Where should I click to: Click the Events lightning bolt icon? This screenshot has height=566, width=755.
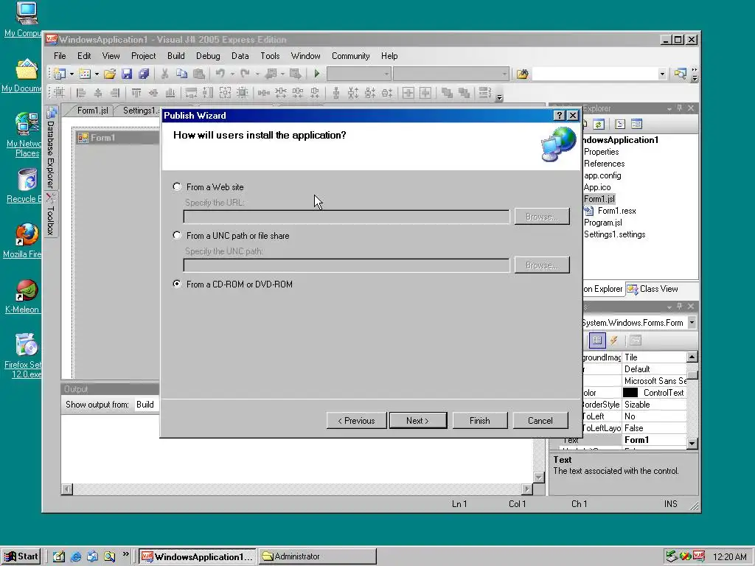click(614, 340)
